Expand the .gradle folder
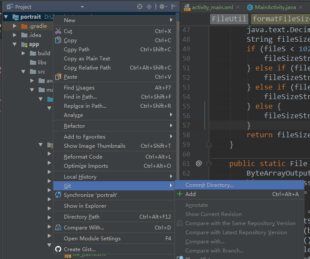This screenshot has width=310, height=259. pos(15,26)
